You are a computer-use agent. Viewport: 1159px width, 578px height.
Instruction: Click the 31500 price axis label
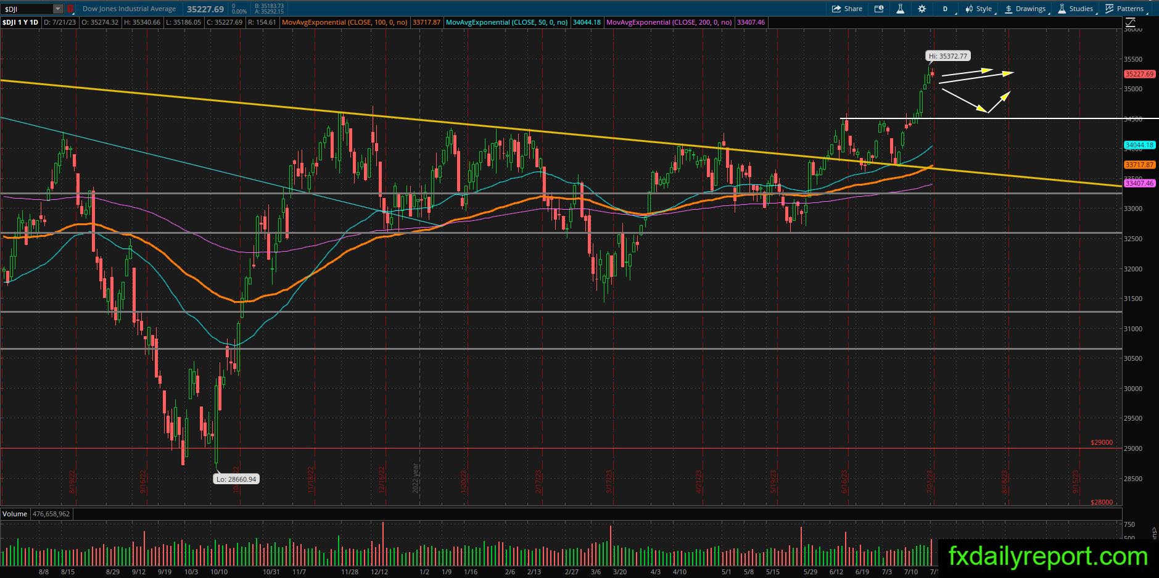(x=1134, y=299)
